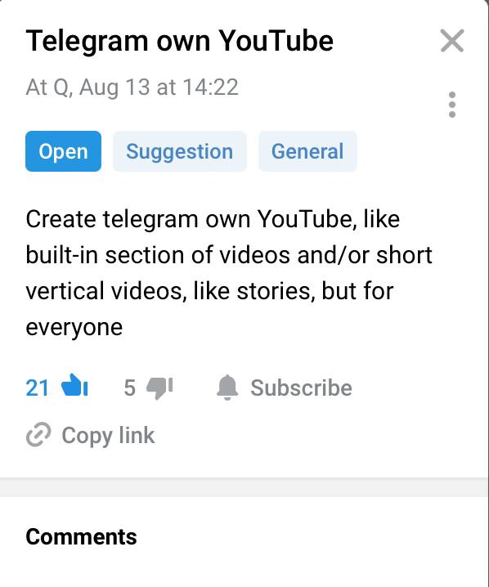This screenshot has height=587, width=489.
Task: Click the bell notification icon
Action: (x=227, y=388)
